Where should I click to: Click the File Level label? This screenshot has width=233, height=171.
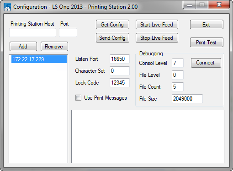[x=149, y=75]
